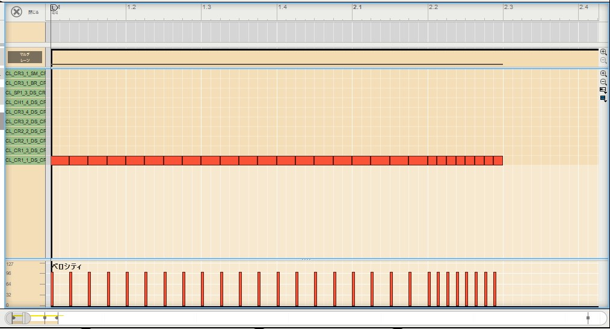Screen dimensions: 610x329
Task: Click the song end marker in scrollbar
Action: [588, 318]
